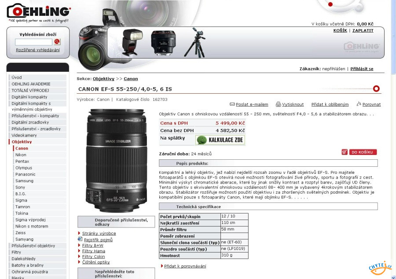Viewport: 396px width, 279px height.
Task: Select Sony submenu item
Action: click(x=40, y=187)
